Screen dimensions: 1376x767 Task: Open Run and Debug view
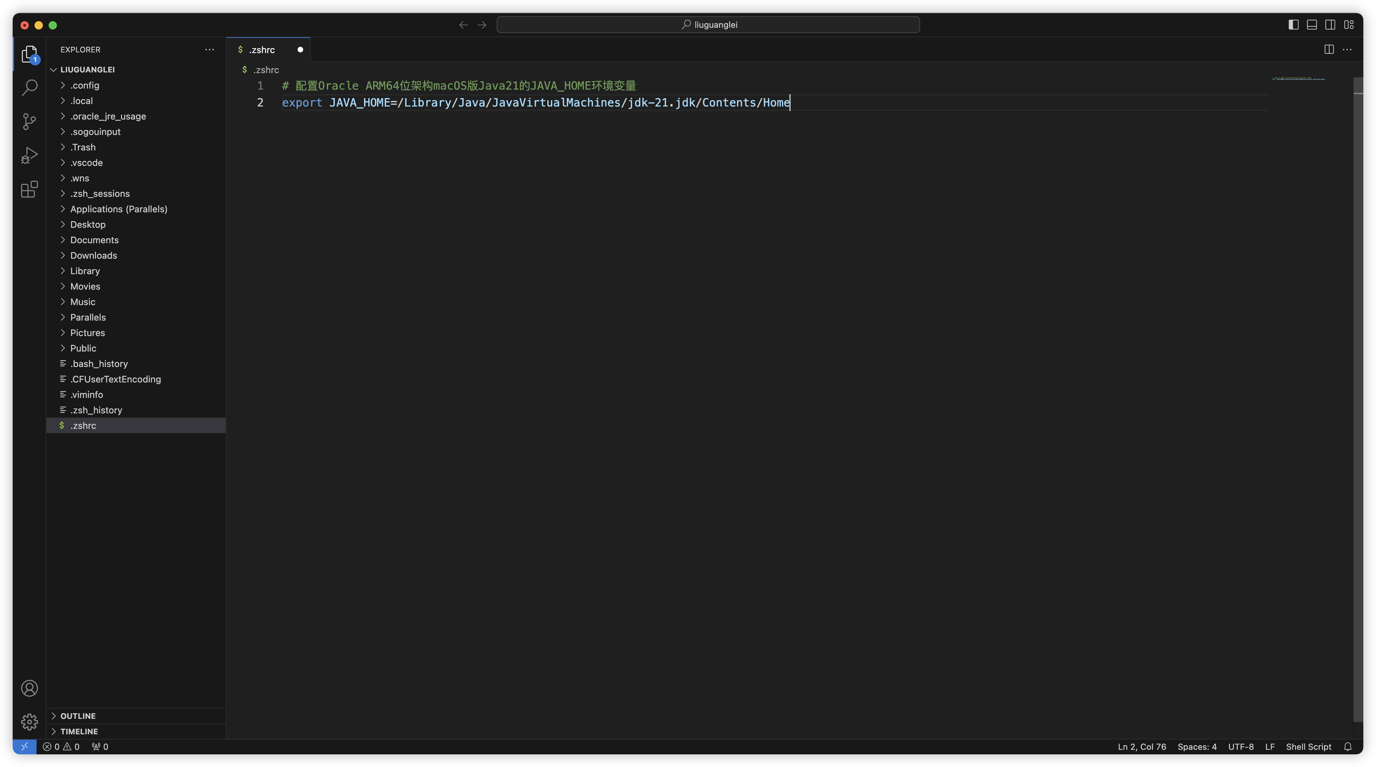tap(30, 155)
